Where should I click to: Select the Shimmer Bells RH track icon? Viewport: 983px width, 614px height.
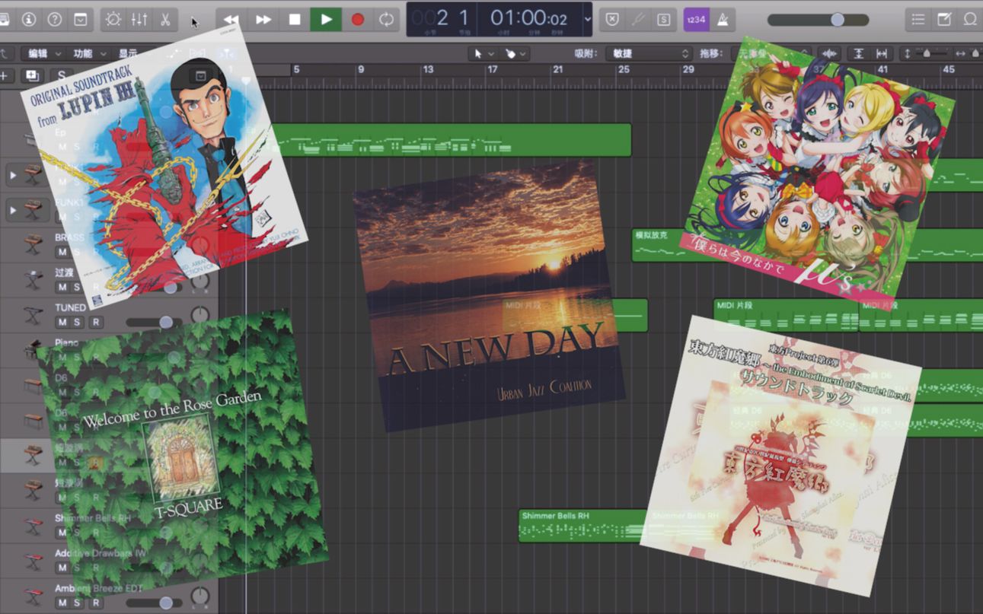tap(33, 525)
